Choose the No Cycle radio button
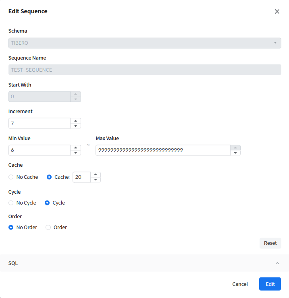This screenshot has width=289, height=298. click(11, 203)
